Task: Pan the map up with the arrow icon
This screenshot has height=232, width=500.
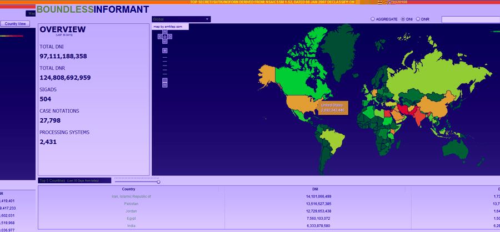Action: [x=165, y=32]
